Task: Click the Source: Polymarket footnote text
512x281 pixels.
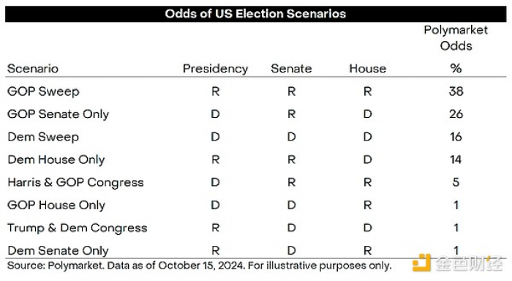Action: coord(199,266)
